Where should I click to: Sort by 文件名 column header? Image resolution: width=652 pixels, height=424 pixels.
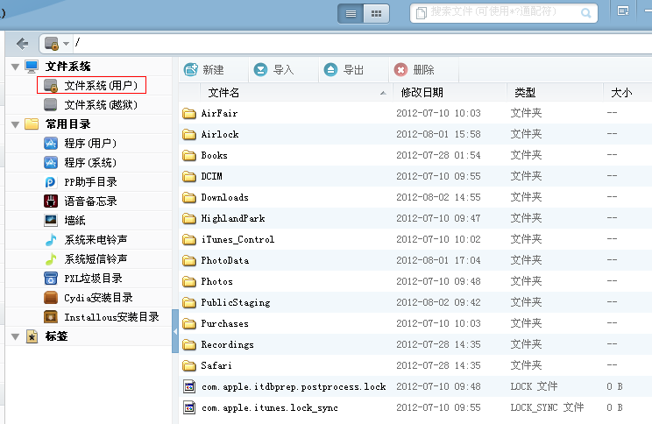click(224, 92)
